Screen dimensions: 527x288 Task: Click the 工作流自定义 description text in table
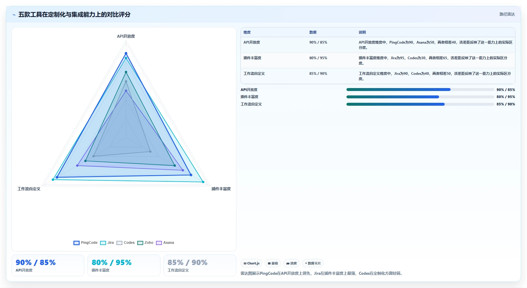point(435,76)
